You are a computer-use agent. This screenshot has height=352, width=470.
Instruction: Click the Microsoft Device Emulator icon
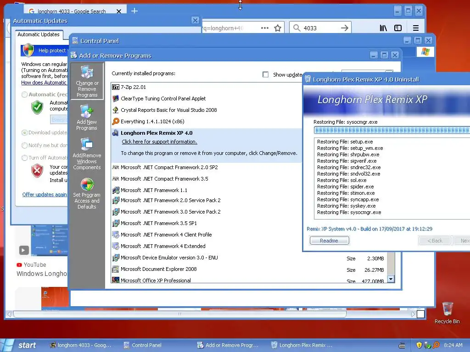point(115,258)
